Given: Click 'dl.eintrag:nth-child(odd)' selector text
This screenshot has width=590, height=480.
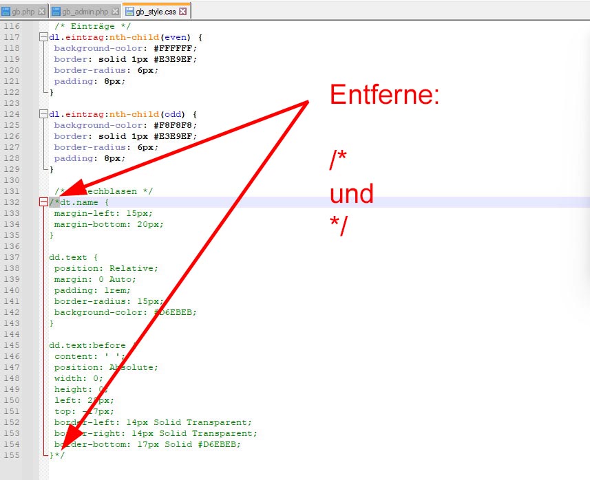Looking at the screenshot, I should [x=117, y=114].
